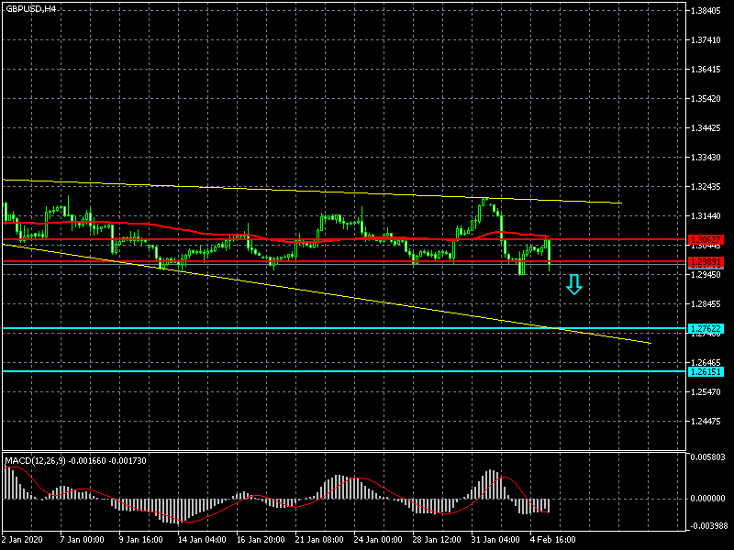Click the right end of upper yellow trendline
The image size is (734, 550).
click(621, 203)
